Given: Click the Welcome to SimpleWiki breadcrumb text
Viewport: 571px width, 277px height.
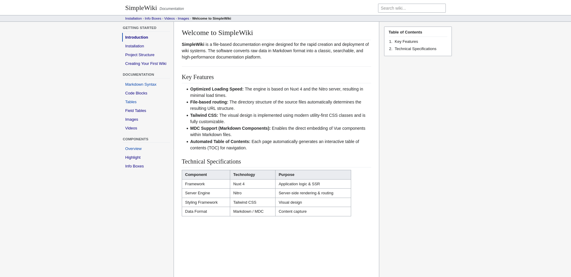Looking at the screenshot, I should click(211, 18).
